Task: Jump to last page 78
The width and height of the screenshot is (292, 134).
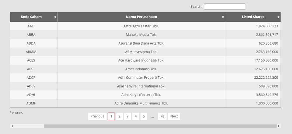Action: 162,116
